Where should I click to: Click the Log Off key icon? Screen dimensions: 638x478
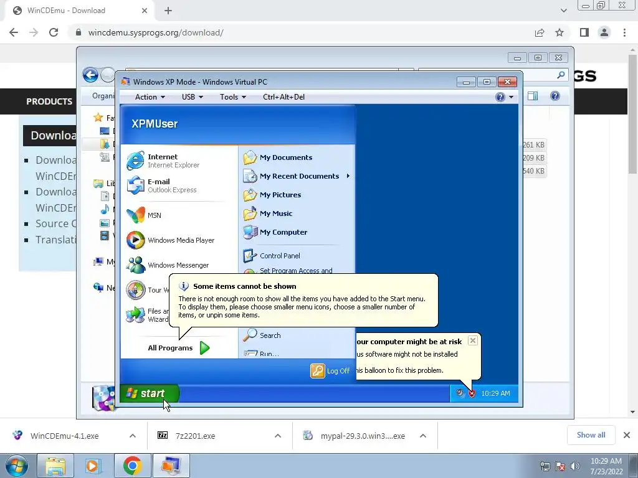(317, 371)
